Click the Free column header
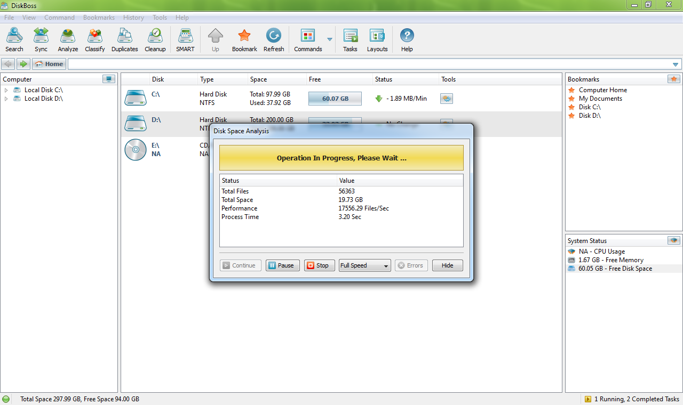The width and height of the screenshot is (683, 405). [339, 79]
